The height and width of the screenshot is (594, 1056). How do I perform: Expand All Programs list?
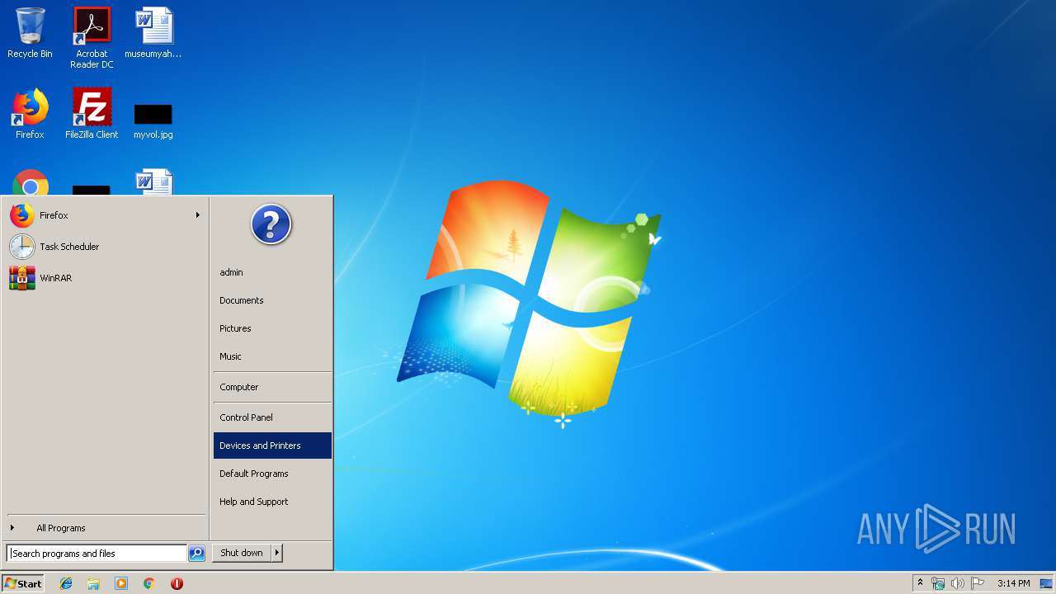(x=105, y=528)
